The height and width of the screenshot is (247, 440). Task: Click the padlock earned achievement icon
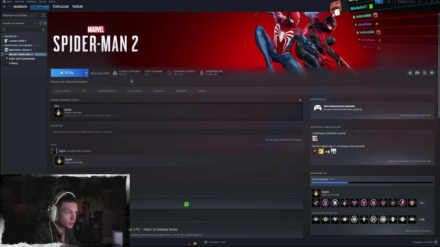click(x=345, y=203)
